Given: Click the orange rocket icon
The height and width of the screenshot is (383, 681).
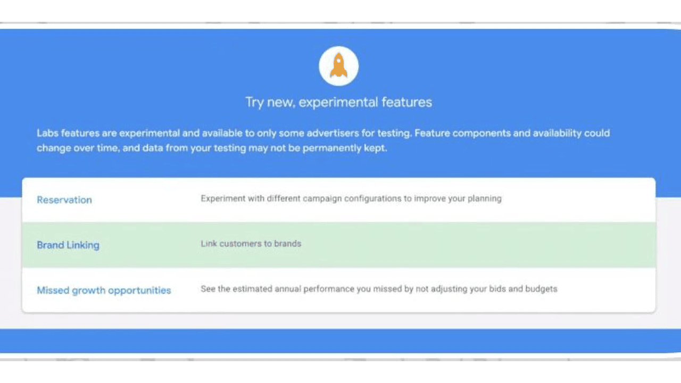Looking at the screenshot, I should pyautogui.click(x=338, y=66).
